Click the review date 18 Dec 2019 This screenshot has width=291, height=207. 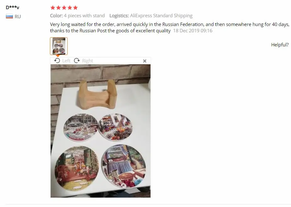pos(193,31)
